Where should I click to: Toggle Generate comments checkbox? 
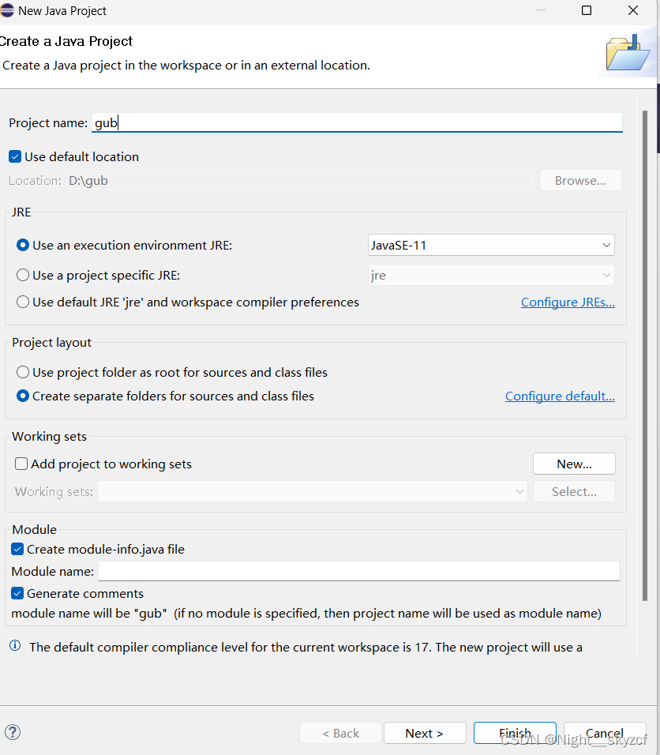(x=17, y=593)
